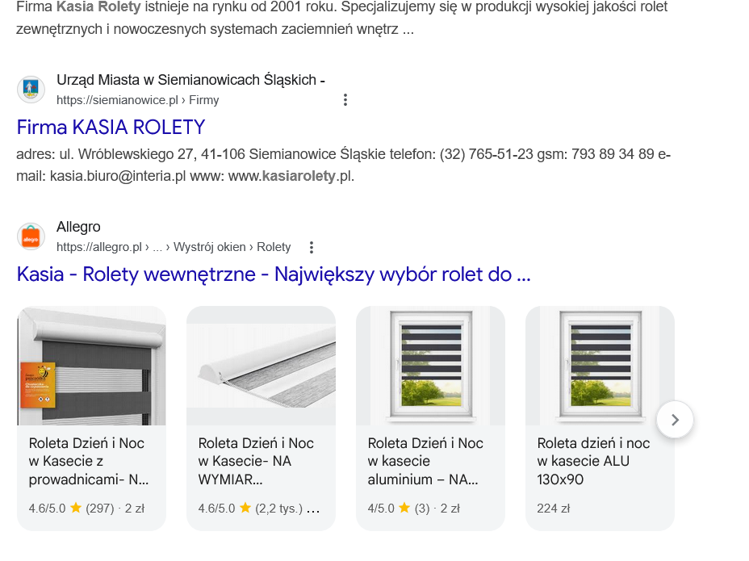This screenshot has height=561, width=749.
Task: Click the star icon on the 4/5.0 rating
Action: 404,509
